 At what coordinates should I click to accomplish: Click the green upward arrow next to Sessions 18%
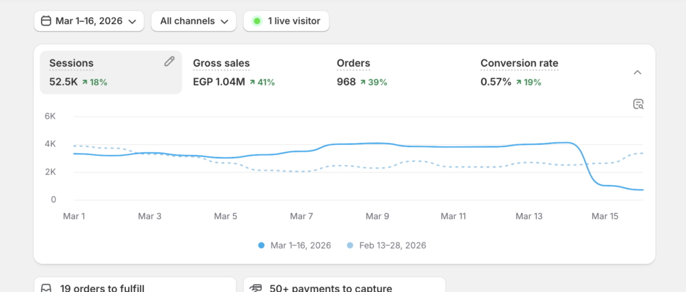85,82
